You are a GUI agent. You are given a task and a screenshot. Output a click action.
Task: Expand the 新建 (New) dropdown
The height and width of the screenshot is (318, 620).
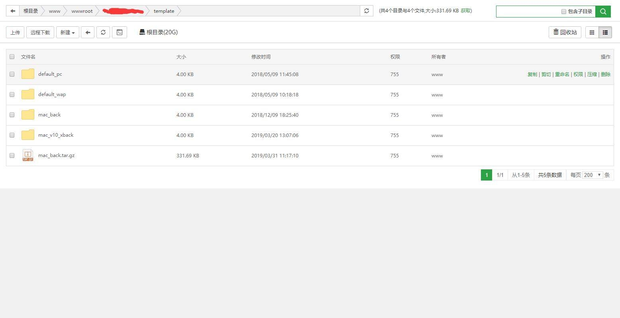[67, 32]
